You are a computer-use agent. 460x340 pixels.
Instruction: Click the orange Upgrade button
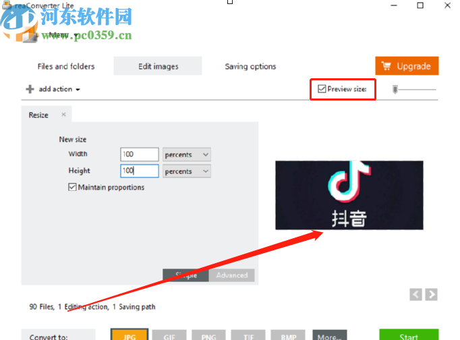(x=407, y=66)
